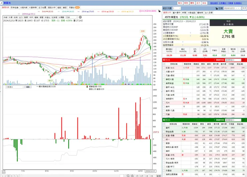Open the 重大事件 tab in right panel
This screenshot has width=247, height=177.
coord(177,13)
